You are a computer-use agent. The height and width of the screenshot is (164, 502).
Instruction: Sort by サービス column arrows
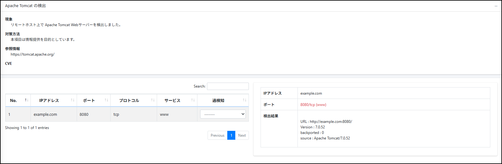(193, 100)
